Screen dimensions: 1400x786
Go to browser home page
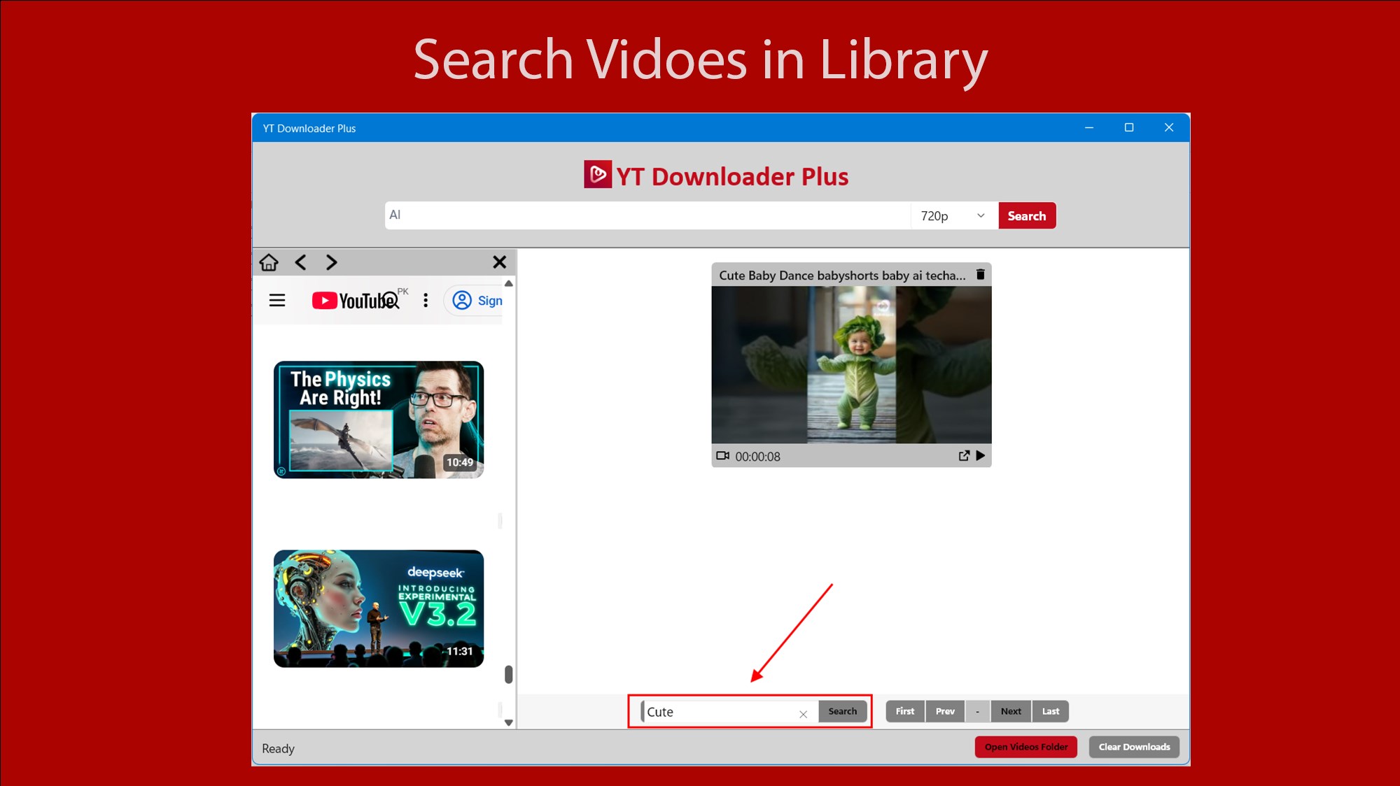coord(269,262)
